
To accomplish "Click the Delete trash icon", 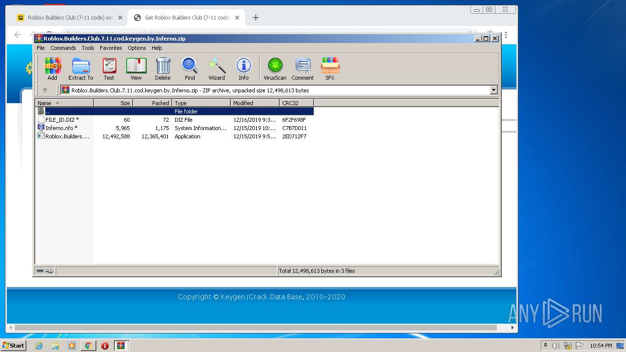I will coord(163,68).
